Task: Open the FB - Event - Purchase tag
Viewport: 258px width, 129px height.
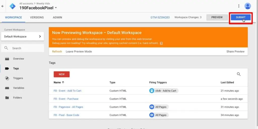Action: tap(66, 99)
